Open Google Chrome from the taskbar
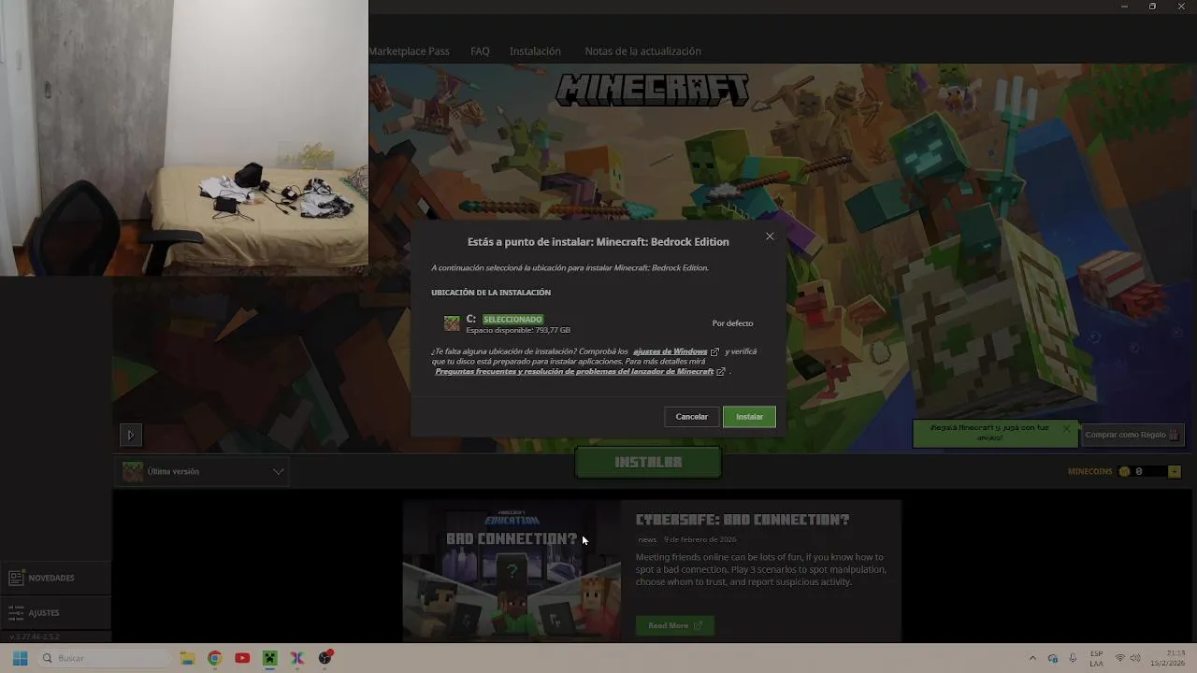Screen dimensions: 1197x673 click(x=214, y=658)
